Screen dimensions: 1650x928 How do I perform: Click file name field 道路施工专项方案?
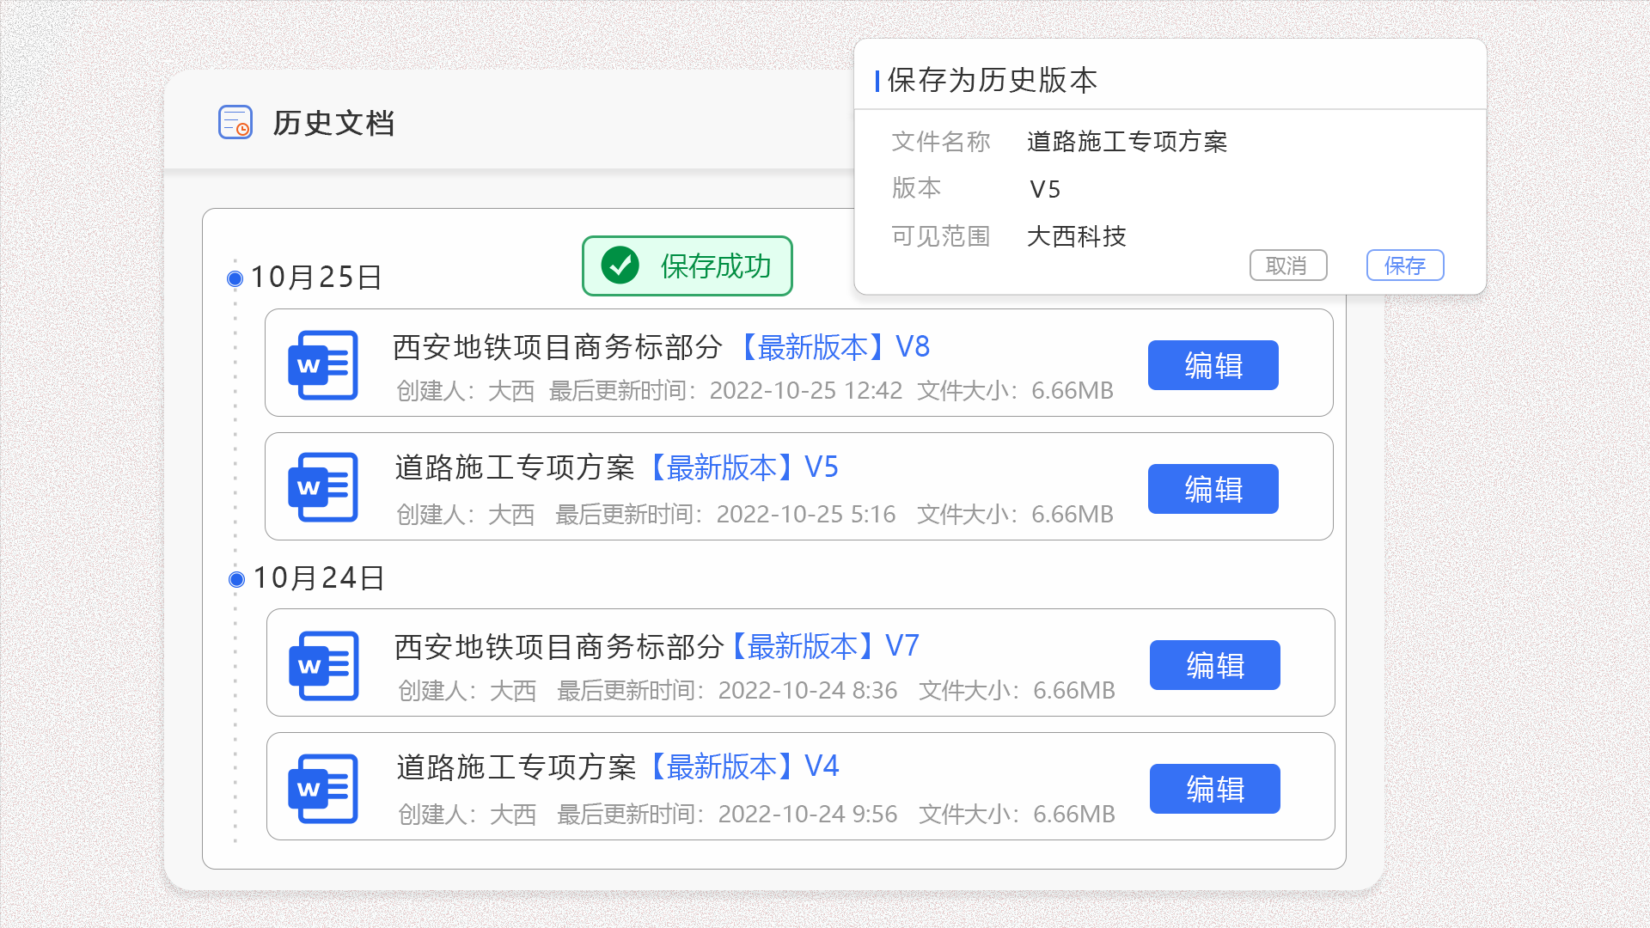(1126, 142)
